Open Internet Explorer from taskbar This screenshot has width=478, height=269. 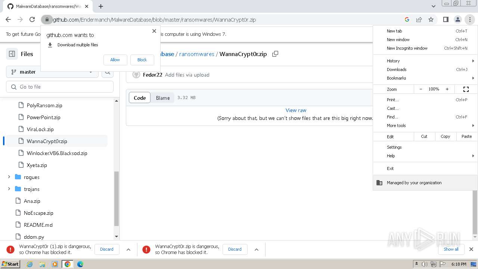[30, 264]
